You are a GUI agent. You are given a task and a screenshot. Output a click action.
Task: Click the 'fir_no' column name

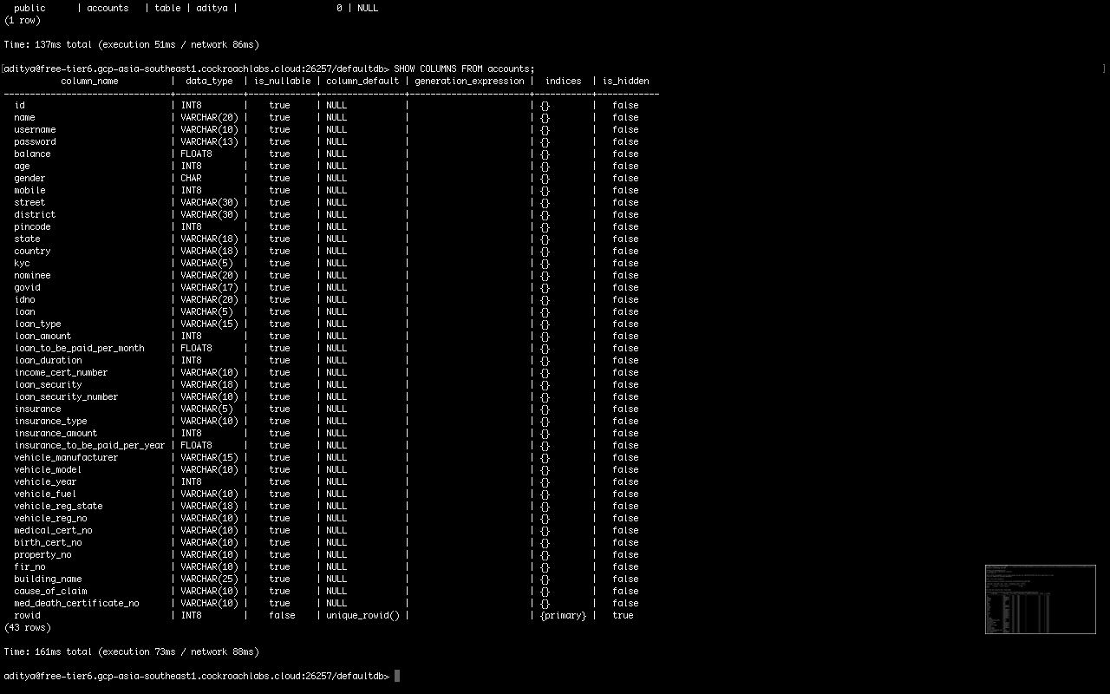point(29,566)
